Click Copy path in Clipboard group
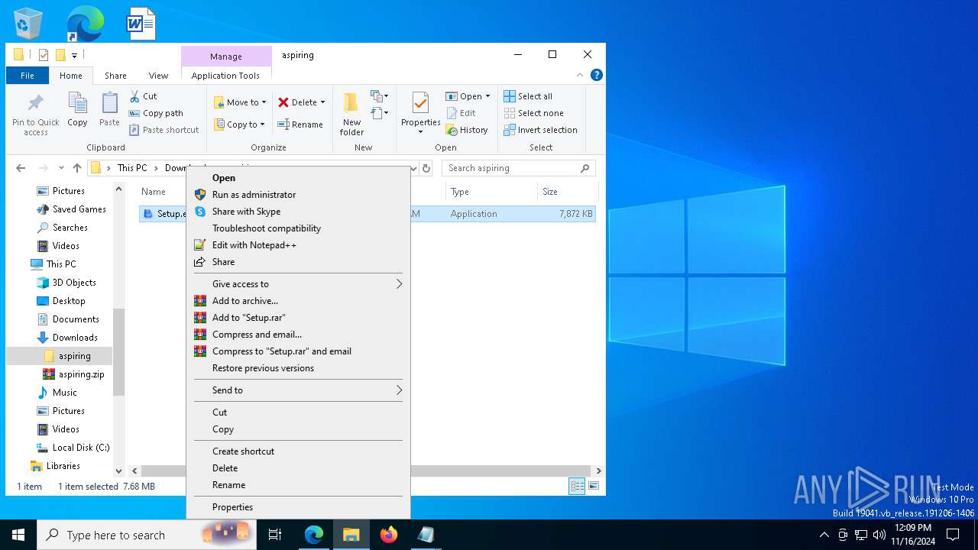Viewport: 978px width, 550px height. [x=157, y=113]
